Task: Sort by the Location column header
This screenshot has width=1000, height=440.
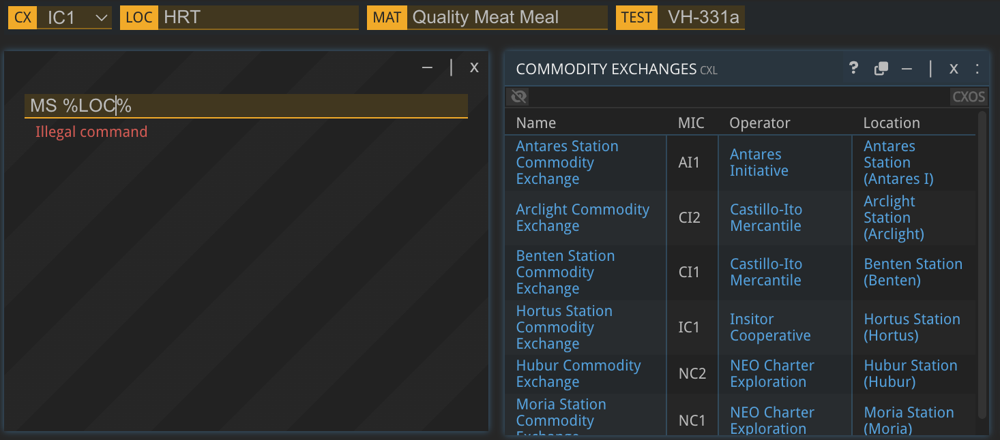Action: click(892, 123)
